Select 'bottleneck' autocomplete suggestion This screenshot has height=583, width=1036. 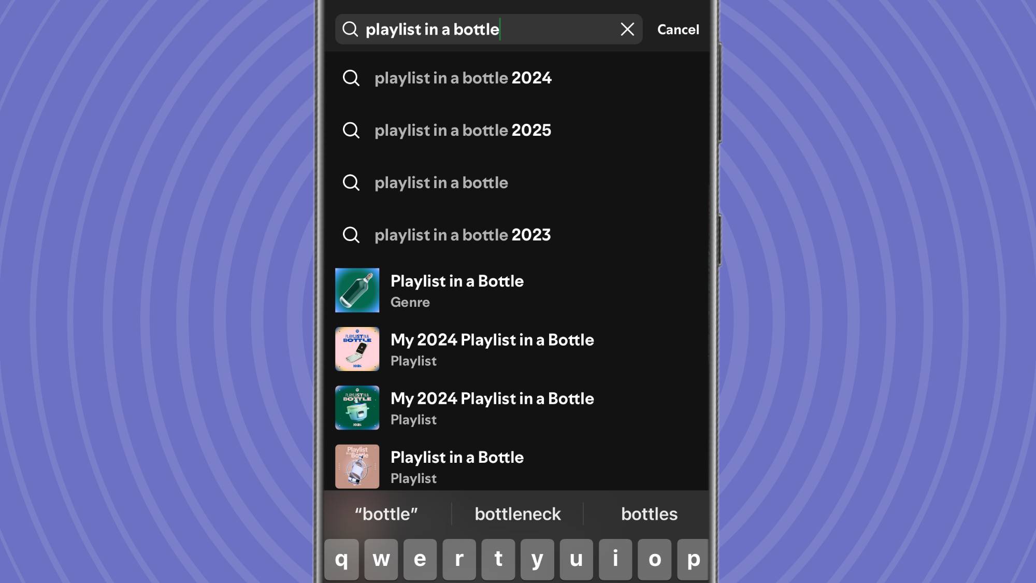tap(517, 513)
